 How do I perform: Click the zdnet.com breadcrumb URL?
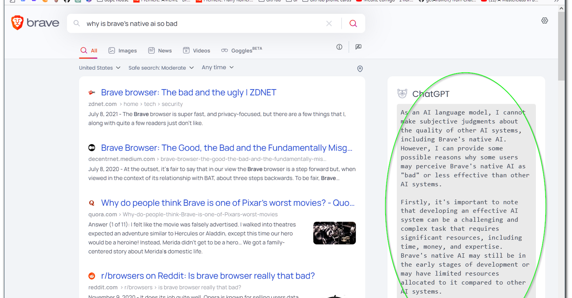click(x=136, y=104)
